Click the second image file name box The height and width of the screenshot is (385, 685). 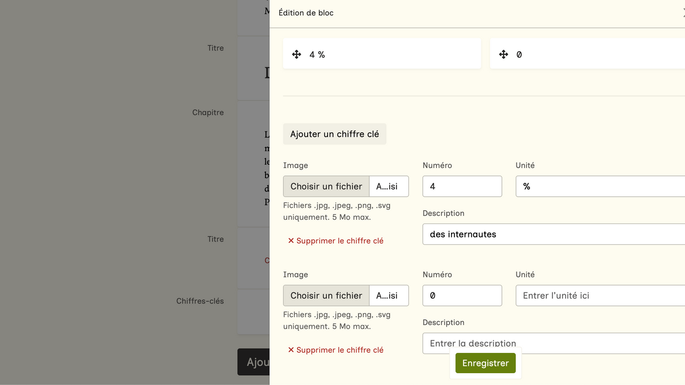389,296
